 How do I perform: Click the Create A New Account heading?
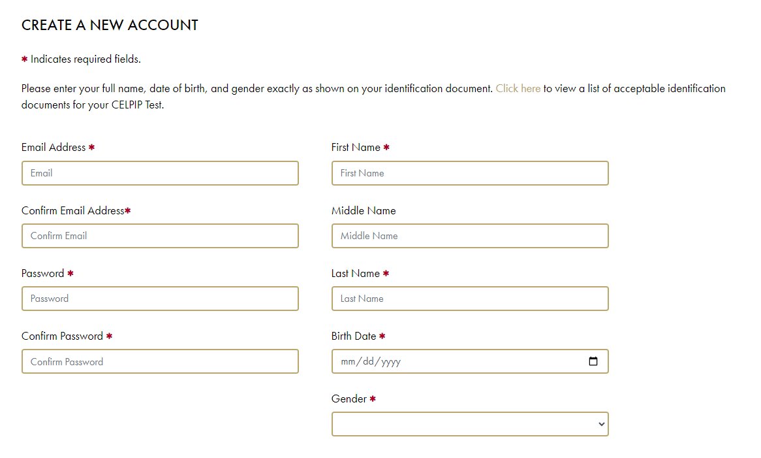point(110,25)
